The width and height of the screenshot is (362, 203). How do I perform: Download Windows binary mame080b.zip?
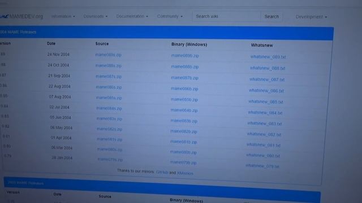[x=183, y=152]
